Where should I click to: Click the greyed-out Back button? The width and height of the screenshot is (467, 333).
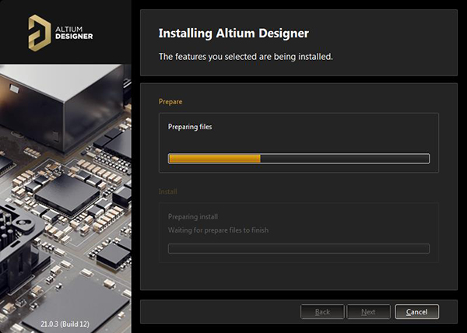pos(322,311)
